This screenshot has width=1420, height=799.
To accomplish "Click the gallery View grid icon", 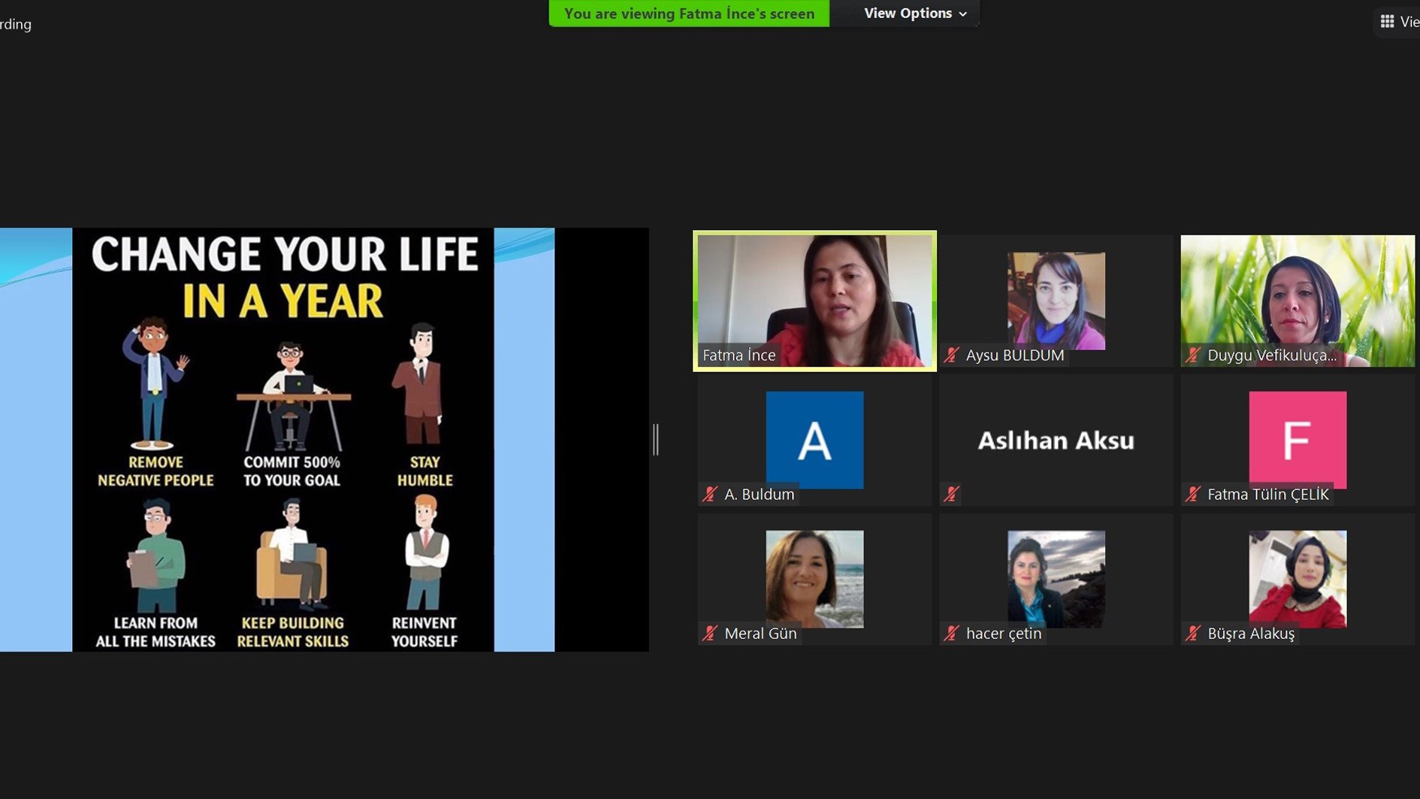I will pyautogui.click(x=1387, y=22).
